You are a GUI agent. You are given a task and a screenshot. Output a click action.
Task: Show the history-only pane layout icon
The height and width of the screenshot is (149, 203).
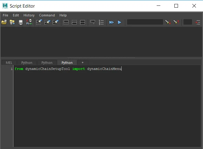point(66,22)
